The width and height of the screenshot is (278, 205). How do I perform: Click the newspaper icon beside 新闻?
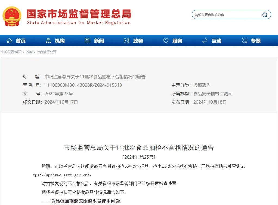coord(87,41)
